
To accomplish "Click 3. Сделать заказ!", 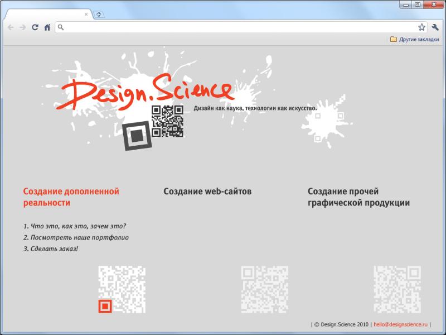I will [51, 248].
